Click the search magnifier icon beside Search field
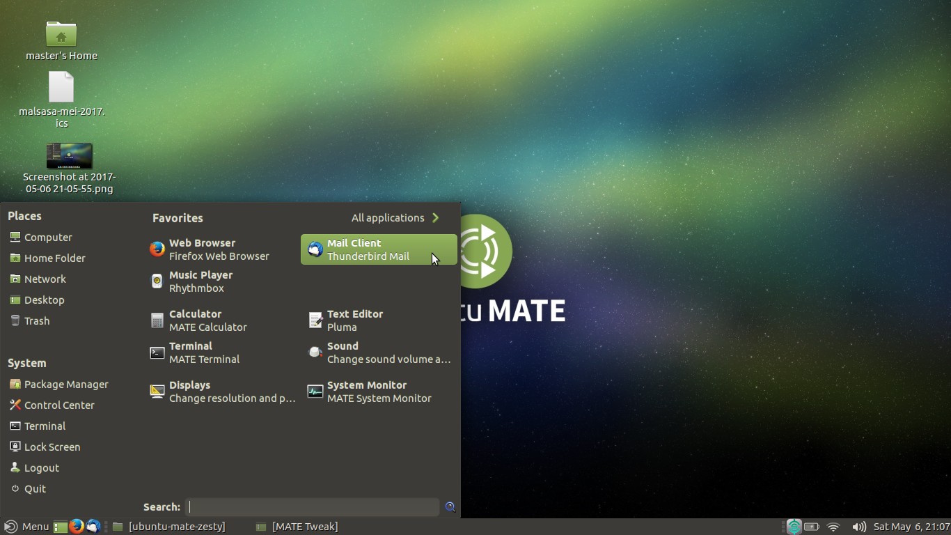This screenshot has width=951, height=535. click(450, 507)
